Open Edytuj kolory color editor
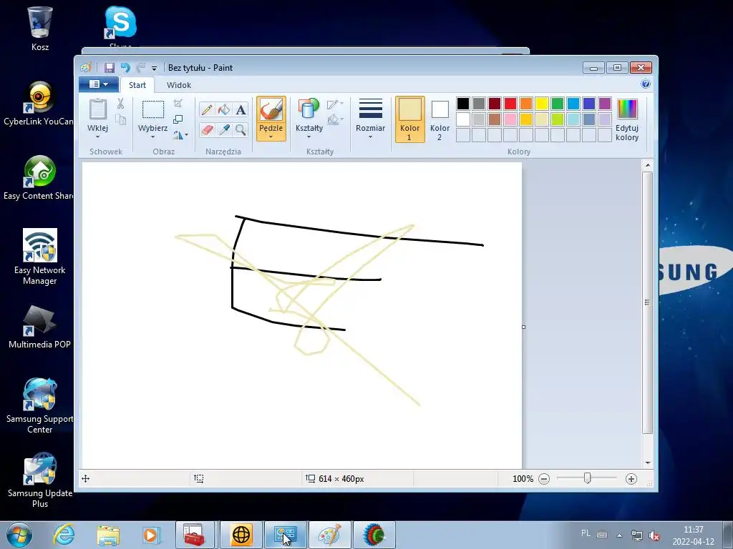Viewport: 733px width, 549px height. (627, 119)
